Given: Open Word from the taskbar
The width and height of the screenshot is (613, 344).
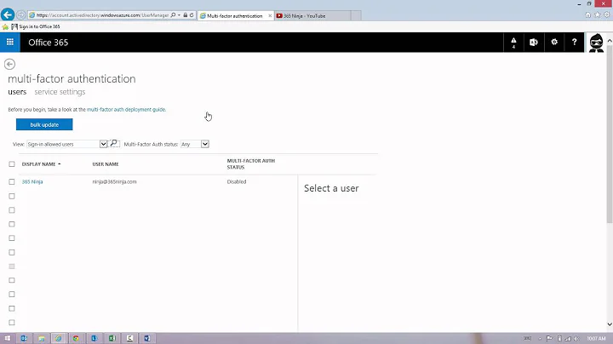Looking at the screenshot, I should click(147, 338).
